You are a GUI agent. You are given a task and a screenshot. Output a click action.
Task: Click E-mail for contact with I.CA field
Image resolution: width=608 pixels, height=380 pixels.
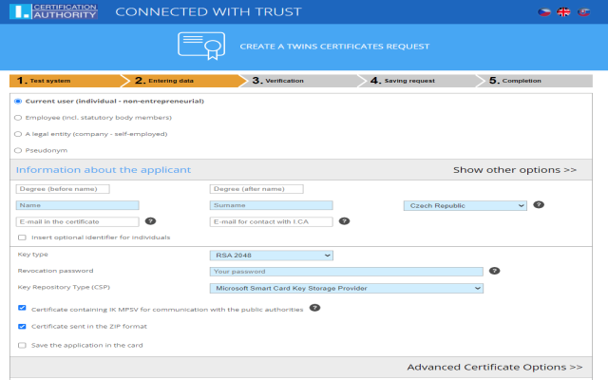tap(271, 221)
